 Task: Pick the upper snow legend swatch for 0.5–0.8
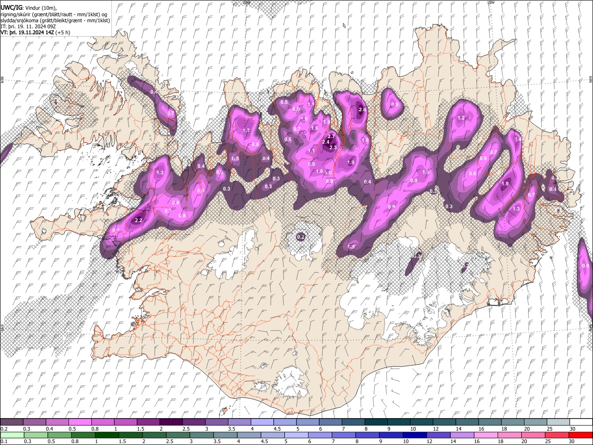coord(80,422)
